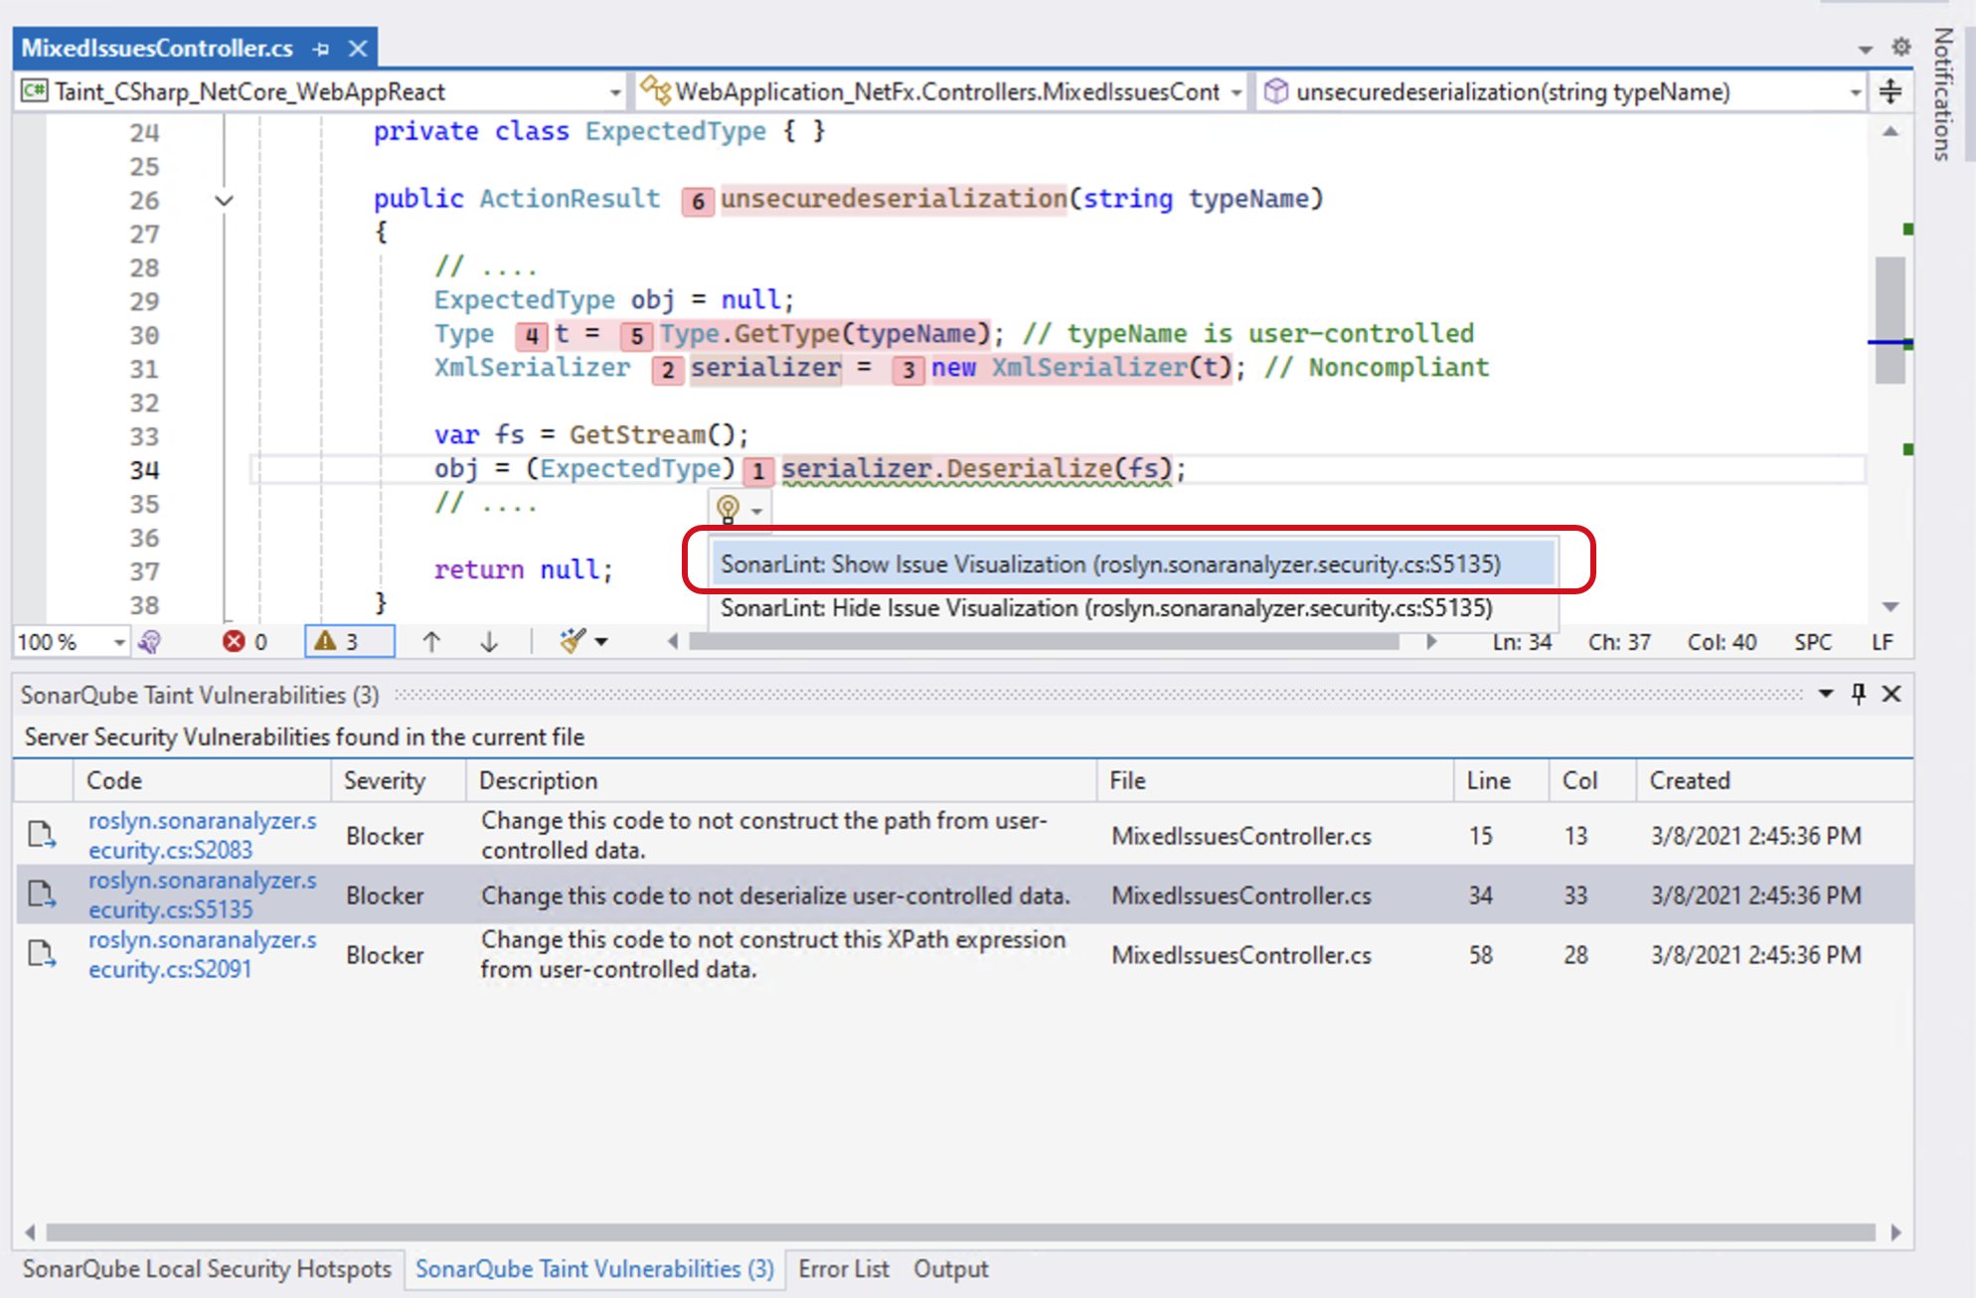Click flow step marker 6 on unsecuredeserialization
The width and height of the screenshot is (1976, 1298).
tap(698, 202)
